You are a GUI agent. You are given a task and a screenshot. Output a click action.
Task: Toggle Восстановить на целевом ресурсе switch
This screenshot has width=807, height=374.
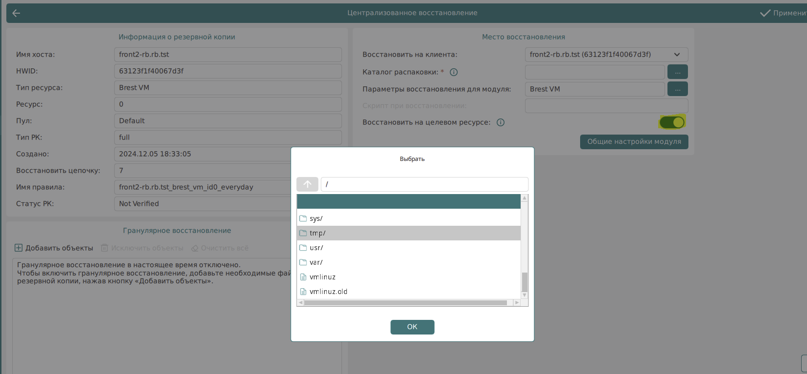pos(672,122)
